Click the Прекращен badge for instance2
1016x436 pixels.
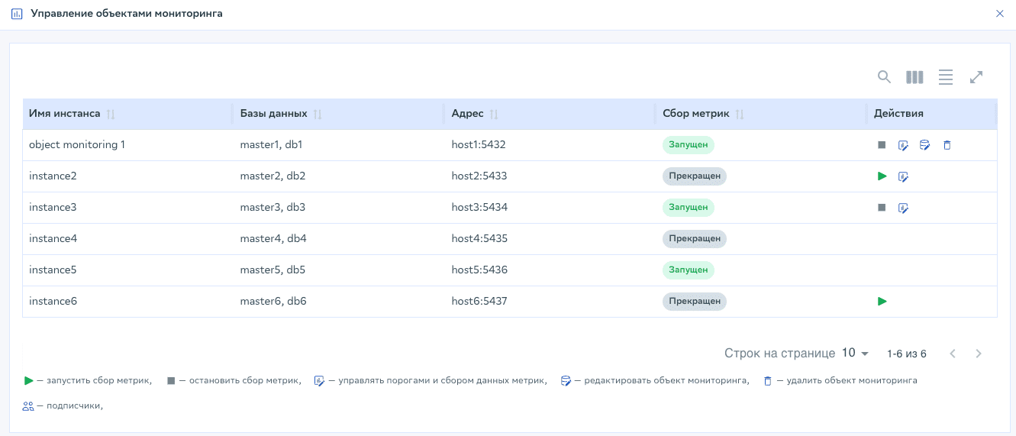point(694,176)
